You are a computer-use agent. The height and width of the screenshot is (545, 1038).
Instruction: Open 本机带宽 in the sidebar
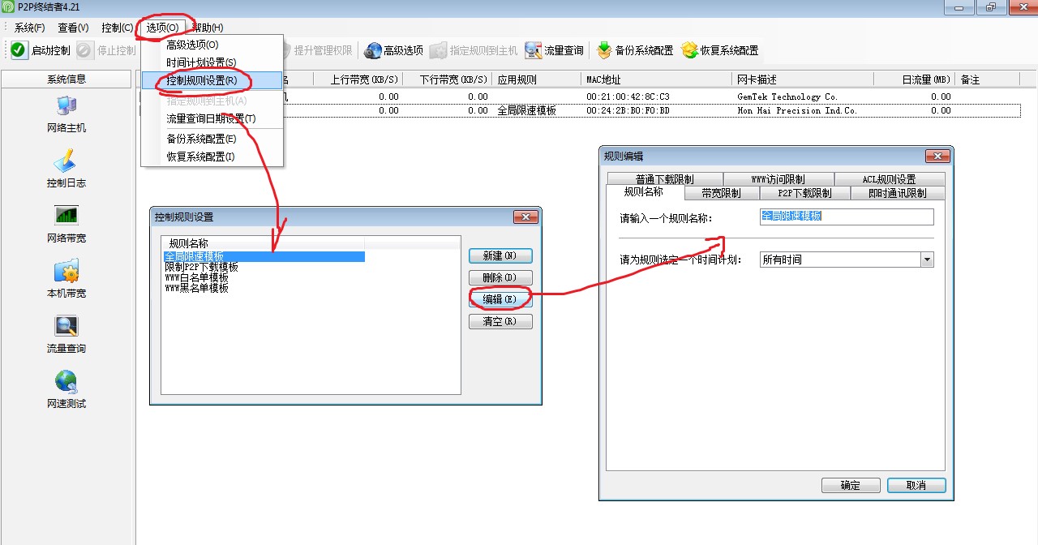click(66, 279)
